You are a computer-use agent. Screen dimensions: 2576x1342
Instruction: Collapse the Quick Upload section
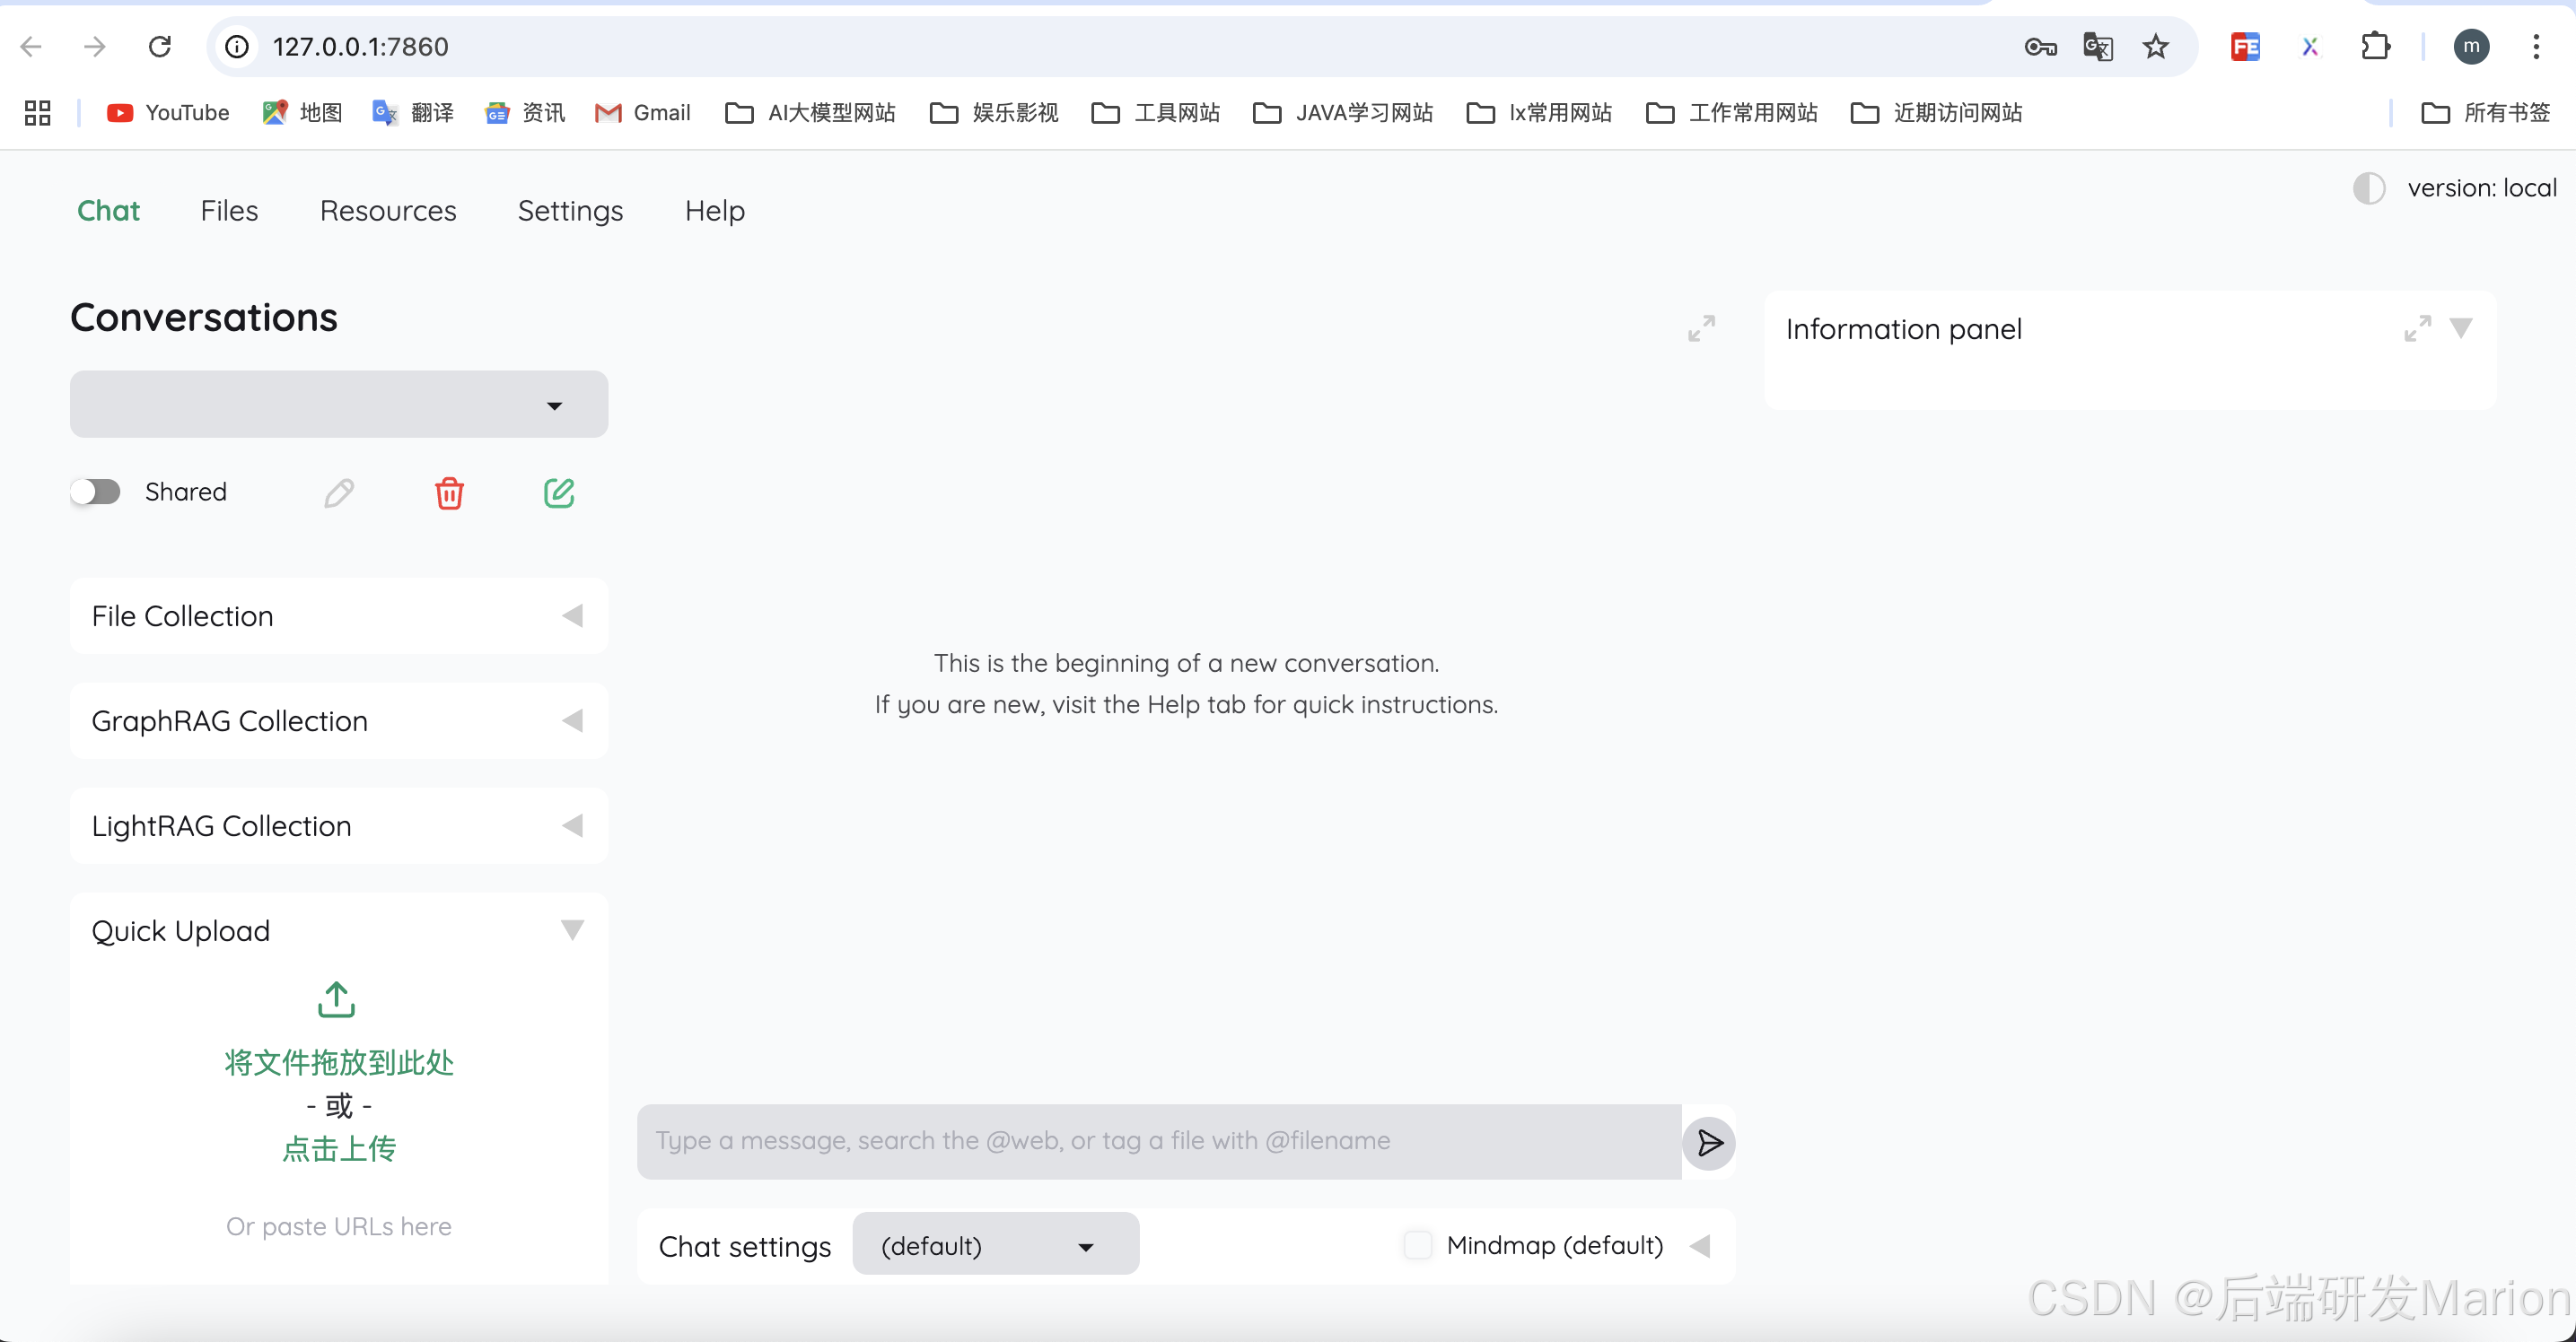[x=572, y=930]
